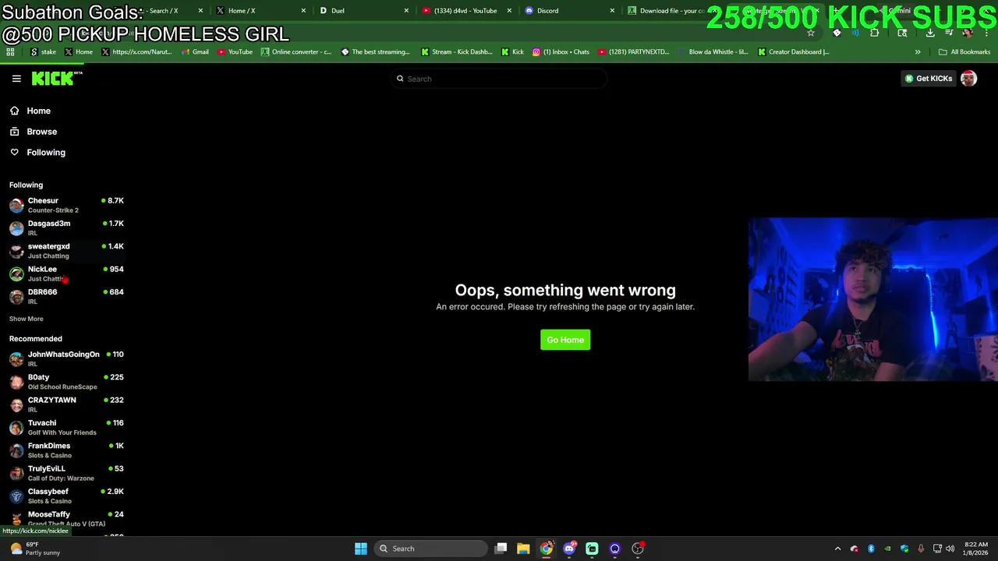Open the Kick hamburger sidebar menu
998x561 pixels.
[16, 79]
